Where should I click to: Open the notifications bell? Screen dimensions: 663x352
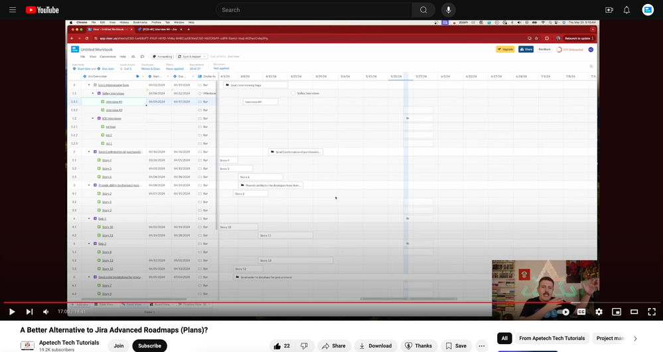(626, 10)
